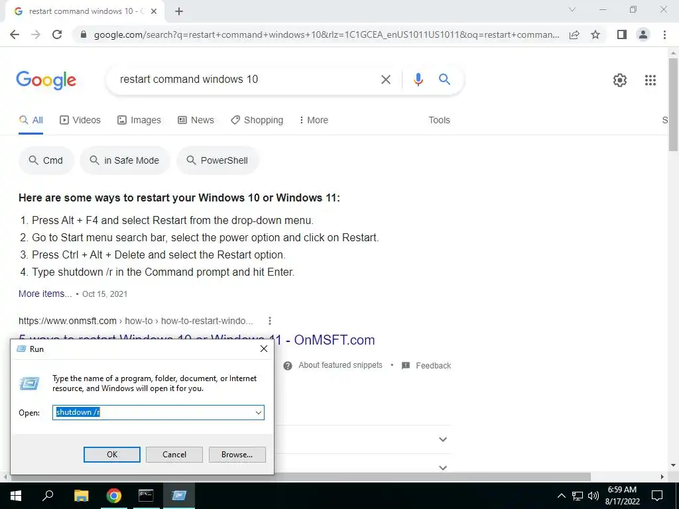Click the browser forward arrow
This screenshot has width=679, height=509.
(x=36, y=34)
